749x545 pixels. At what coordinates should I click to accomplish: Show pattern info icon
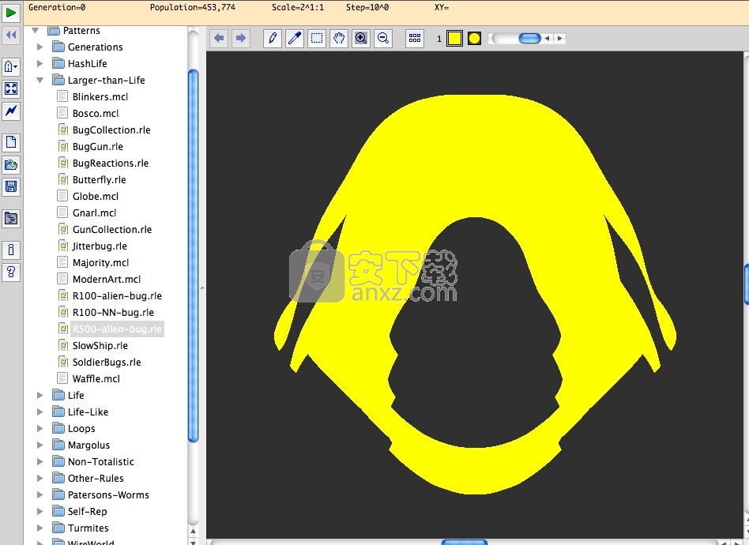pyautogui.click(x=11, y=250)
